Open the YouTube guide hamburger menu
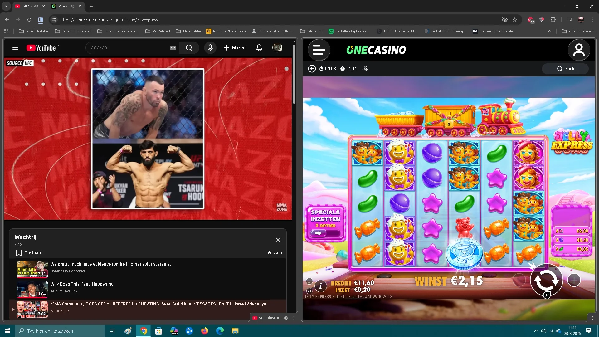The height and width of the screenshot is (337, 599). [x=15, y=48]
